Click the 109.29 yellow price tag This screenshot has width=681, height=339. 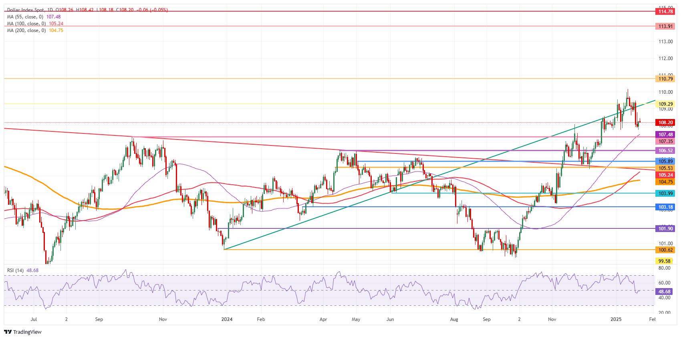[665, 104]
